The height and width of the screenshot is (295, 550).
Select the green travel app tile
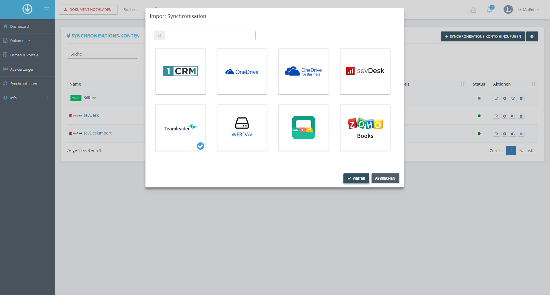tap(304, 128)
